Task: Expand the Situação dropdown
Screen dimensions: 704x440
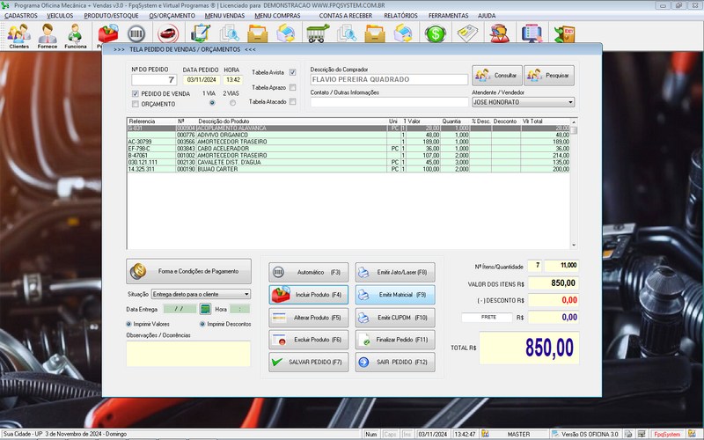Action: pyautogui.click(x=246, y=294)
